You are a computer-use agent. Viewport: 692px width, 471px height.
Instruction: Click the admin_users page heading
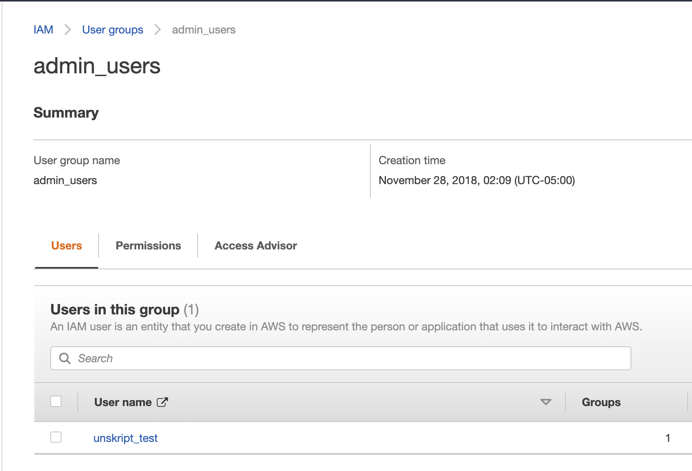click(97, 66)
